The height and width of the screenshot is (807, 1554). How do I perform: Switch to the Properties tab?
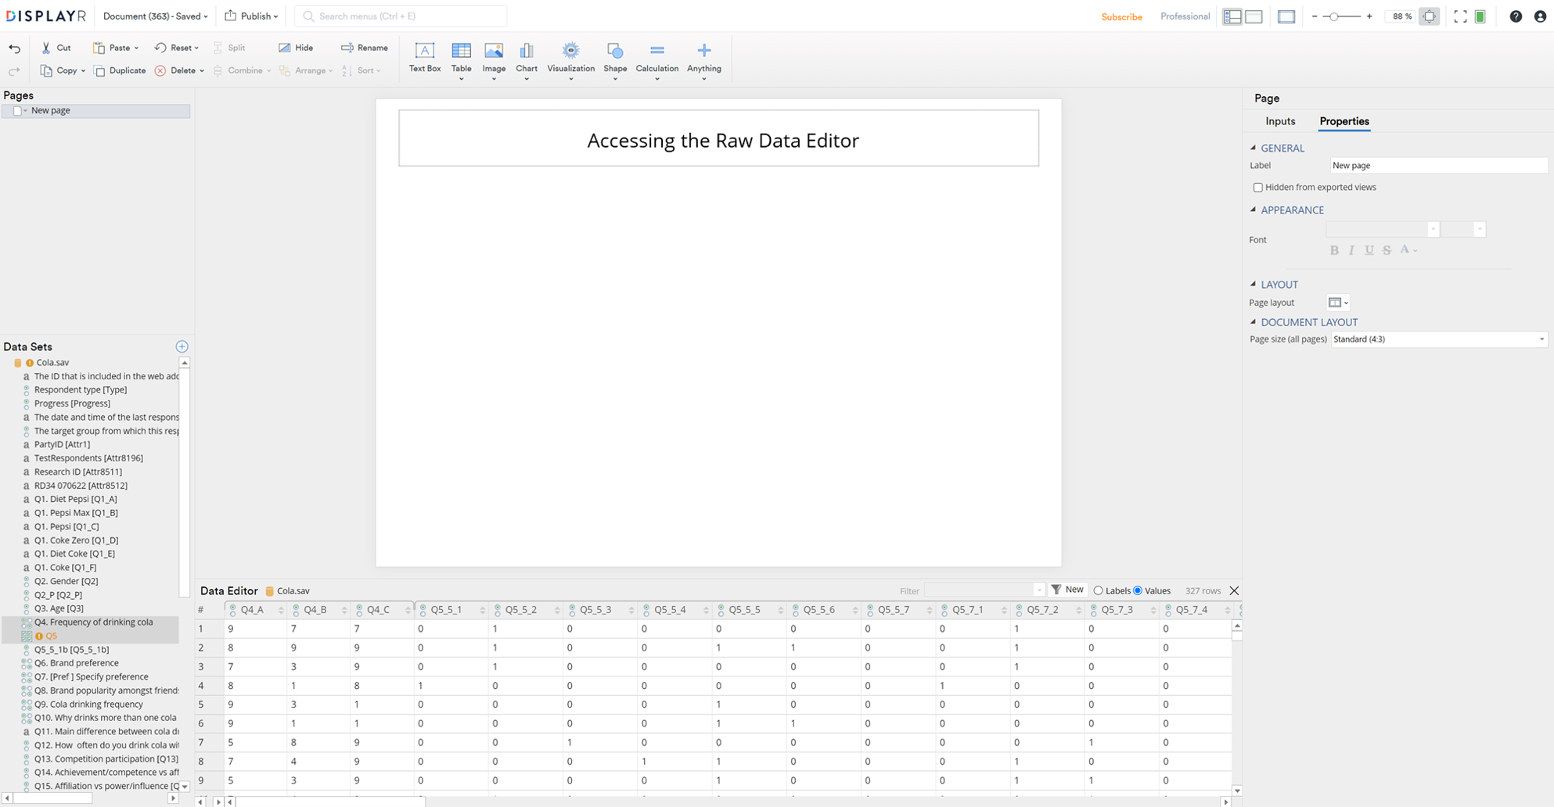[x=1344, y=121]
